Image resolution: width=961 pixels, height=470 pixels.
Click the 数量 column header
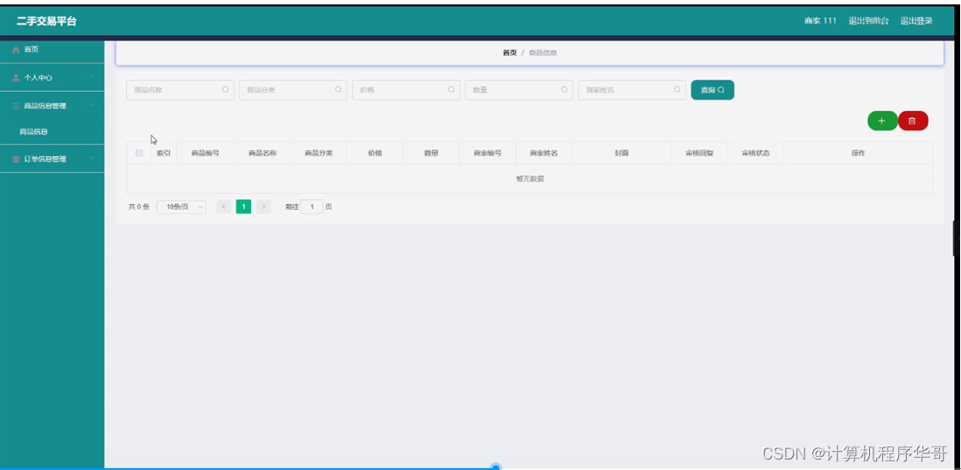point(431,153)
